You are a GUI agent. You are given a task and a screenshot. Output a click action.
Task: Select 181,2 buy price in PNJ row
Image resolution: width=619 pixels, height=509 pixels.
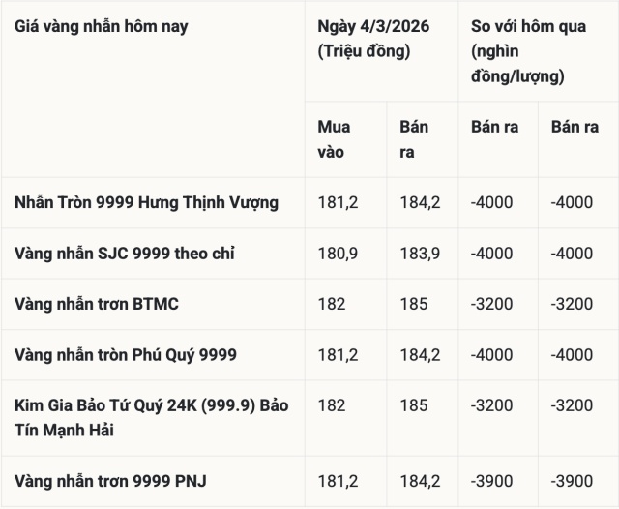point(338,481)
